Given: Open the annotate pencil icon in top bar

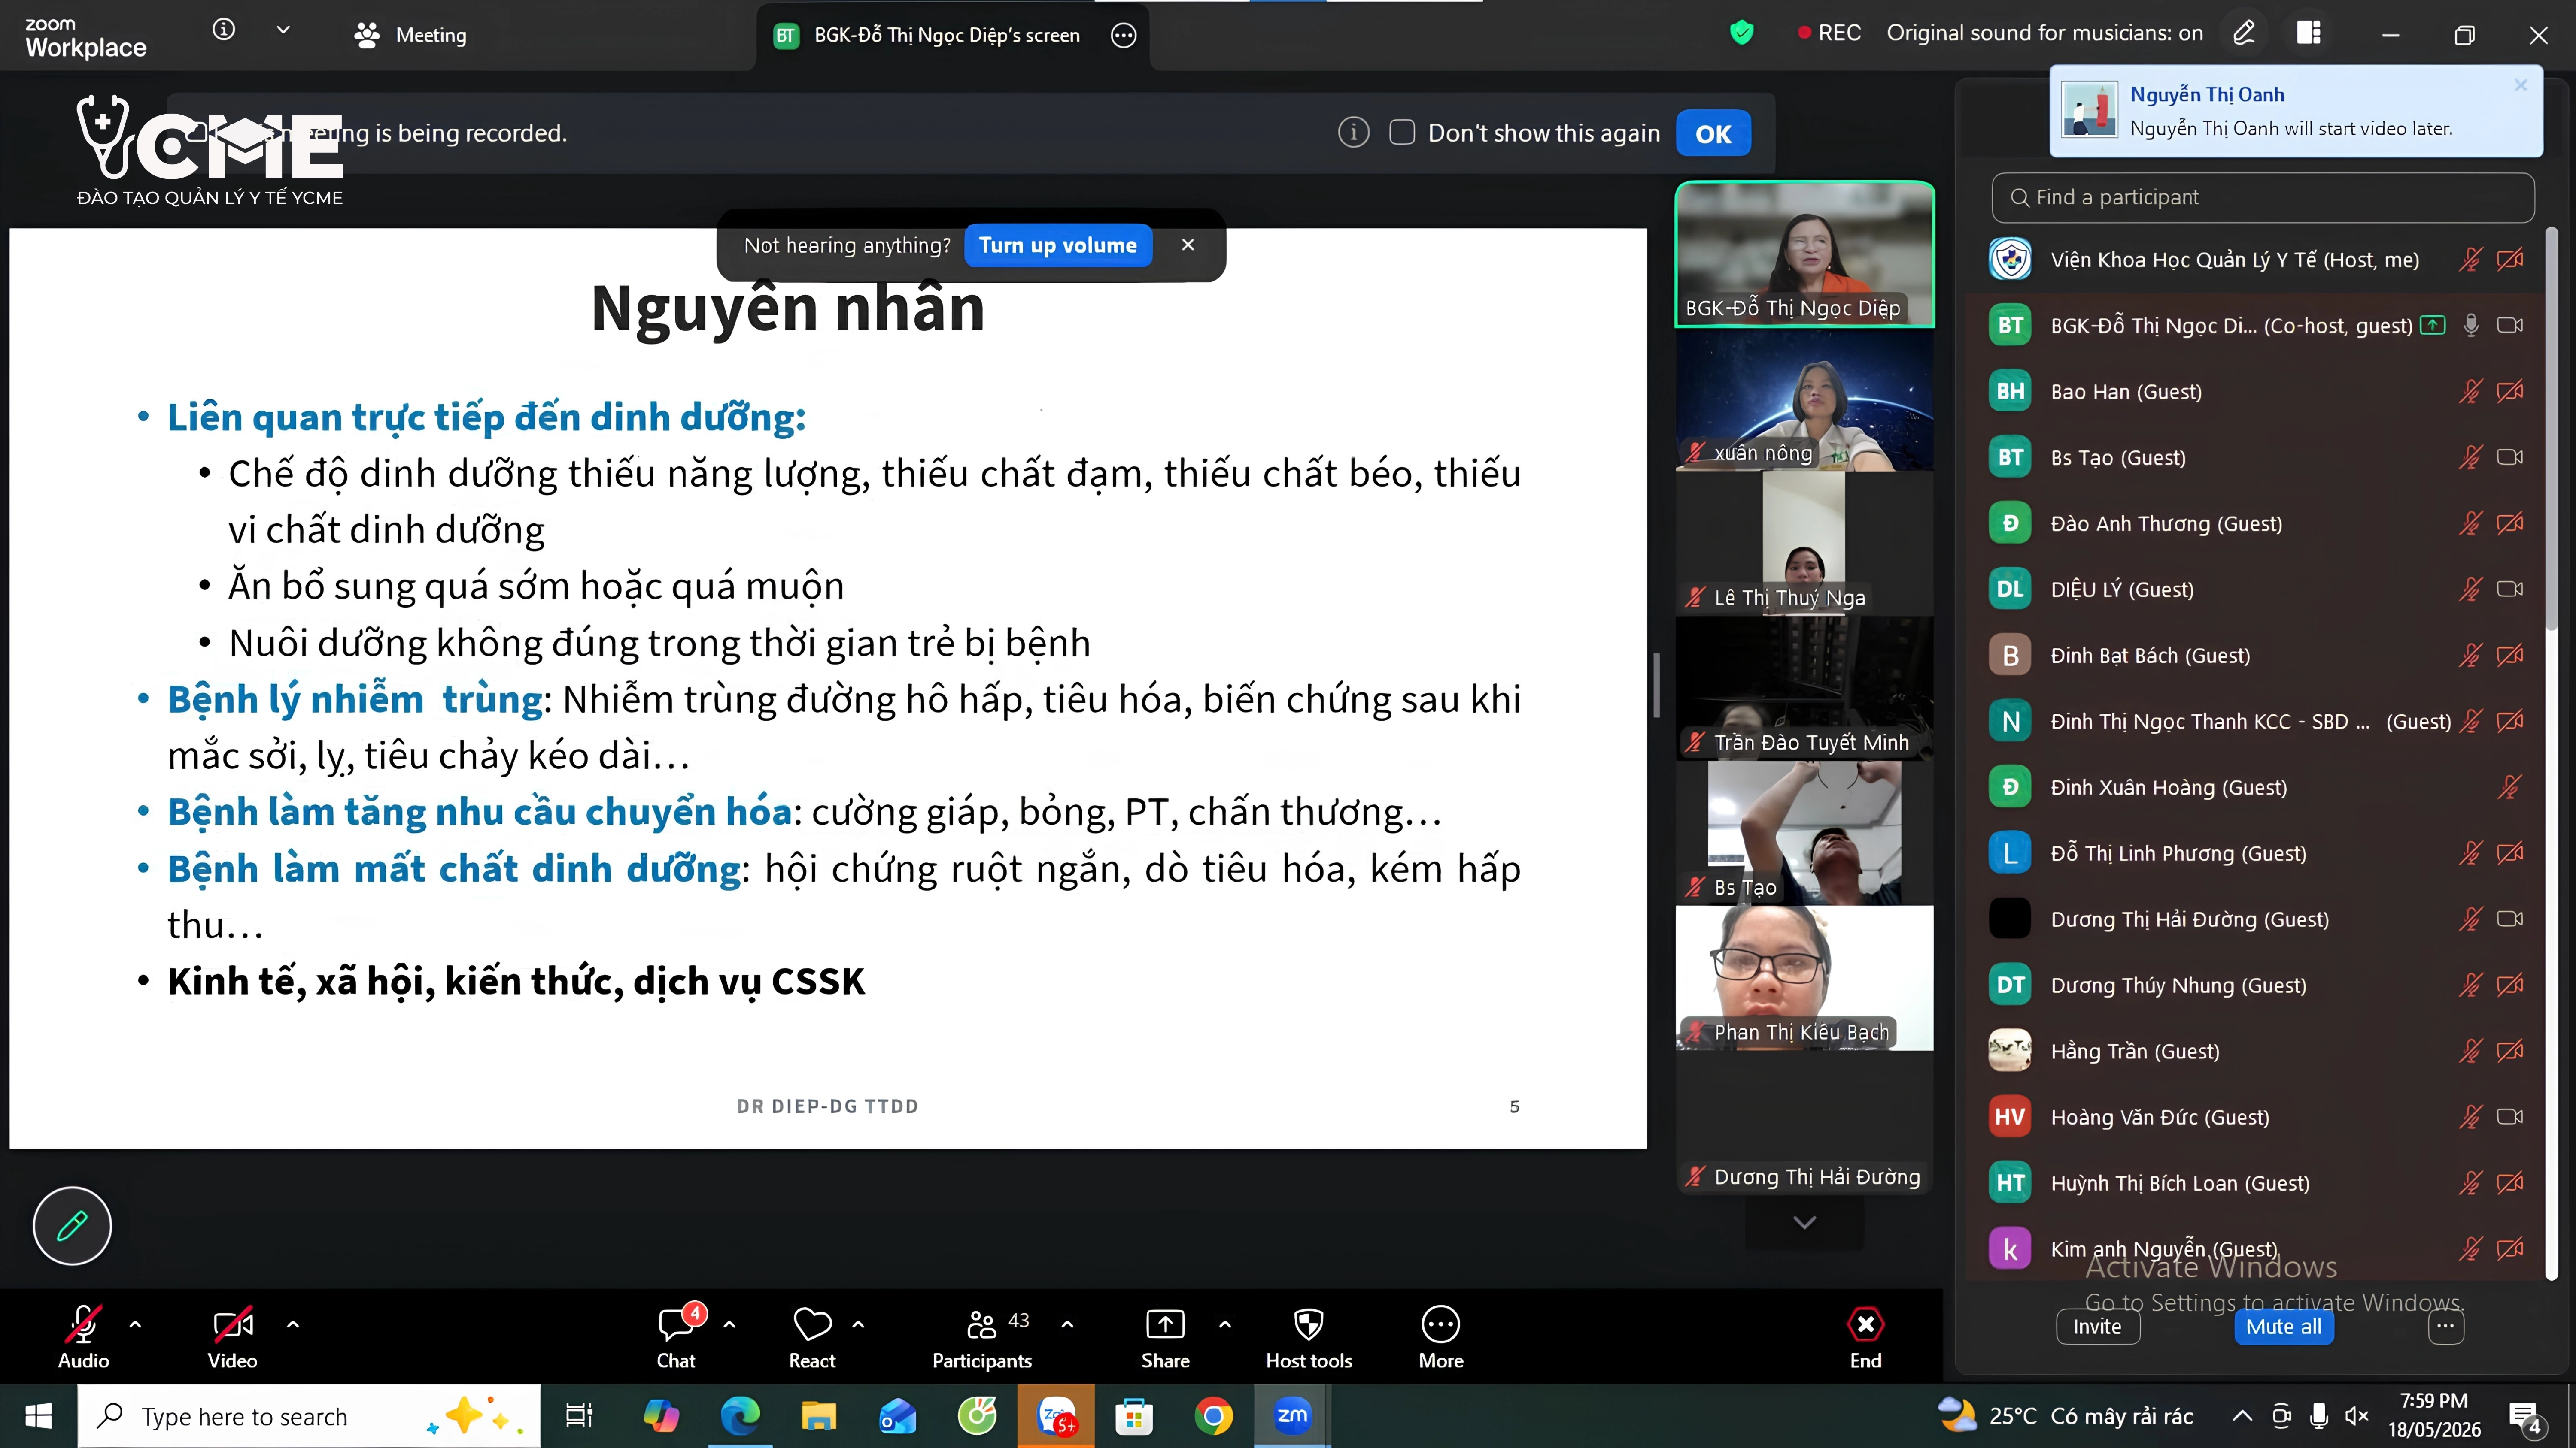Looking at the screenshot, I should click(2244, 33).
